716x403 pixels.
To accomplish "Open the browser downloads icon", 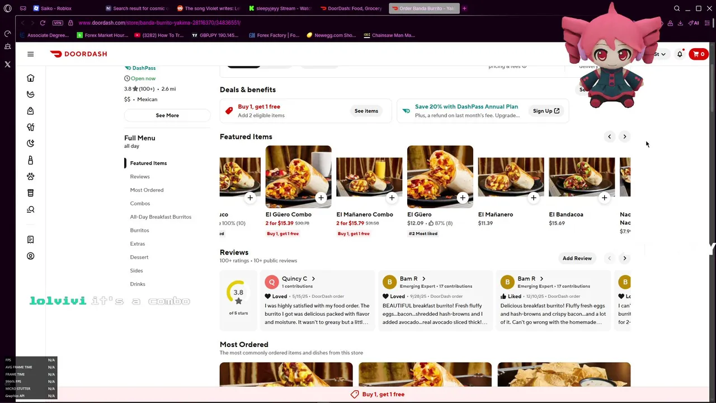I will tap(680, 23).
